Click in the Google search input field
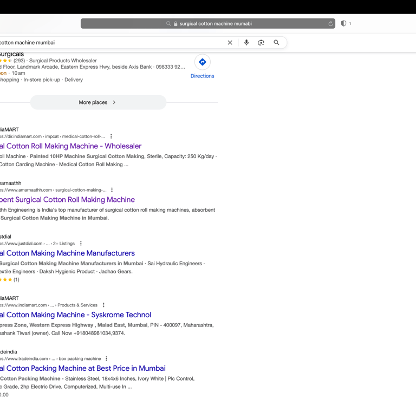Image resolution: width=416 pixels, height=406 pixels. pyautogui.click(x=112, y=42)
